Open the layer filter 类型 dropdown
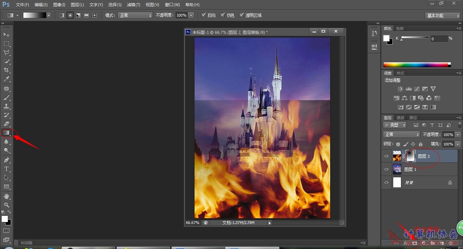463x249 pixels. coord(395,125)
